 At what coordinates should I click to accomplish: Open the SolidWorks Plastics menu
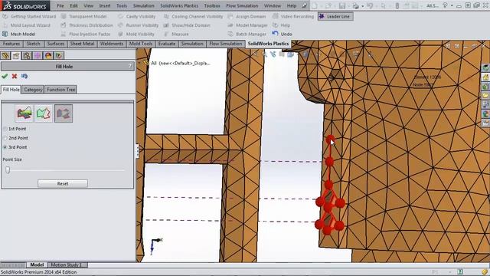click(x=179, y=5)
